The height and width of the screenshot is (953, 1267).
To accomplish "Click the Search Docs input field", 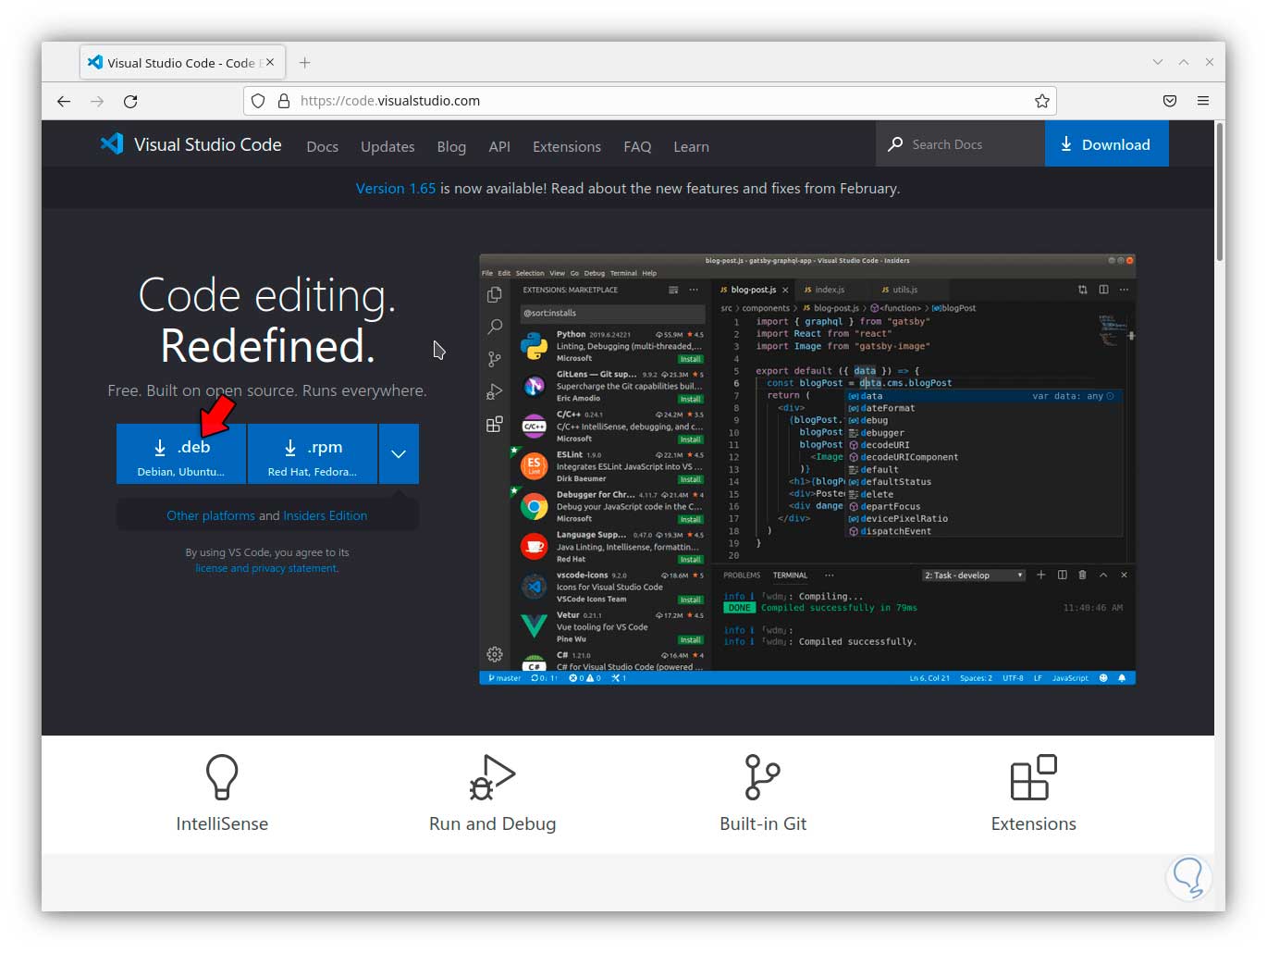I will tap(960, 144).
